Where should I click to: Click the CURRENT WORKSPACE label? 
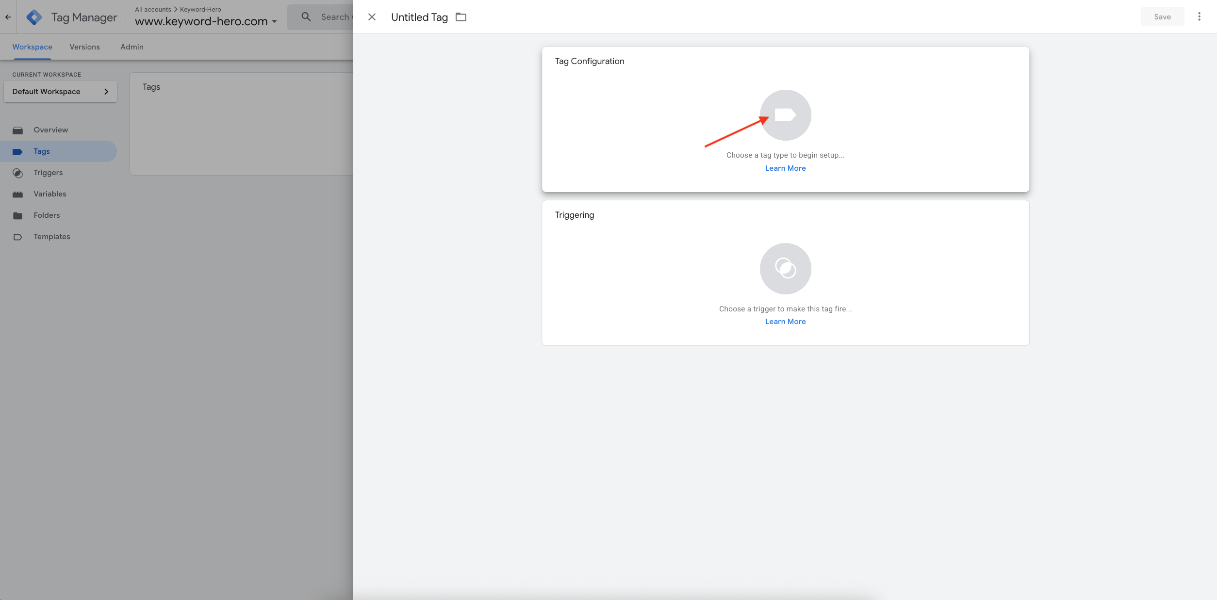coord(47,75)
